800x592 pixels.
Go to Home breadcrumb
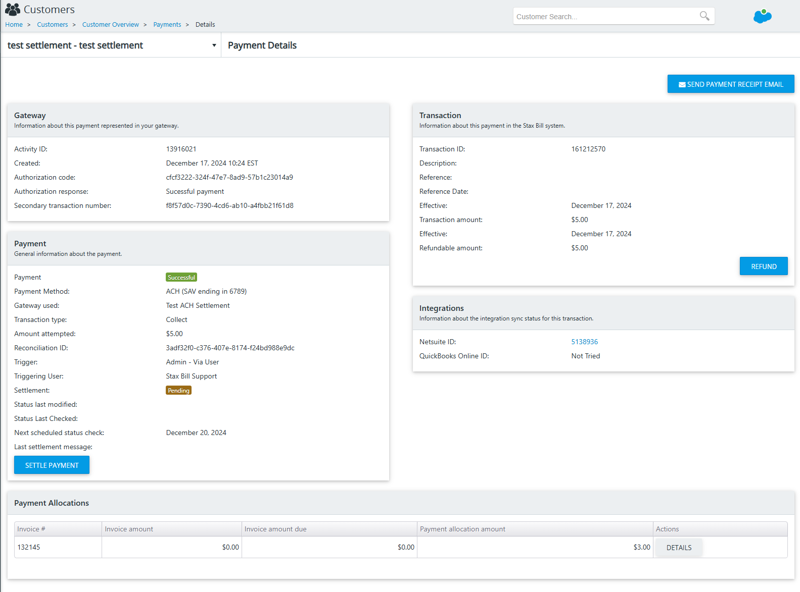coord(14,25)
